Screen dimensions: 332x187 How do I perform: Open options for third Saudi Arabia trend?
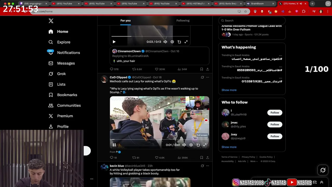[280, 78]
